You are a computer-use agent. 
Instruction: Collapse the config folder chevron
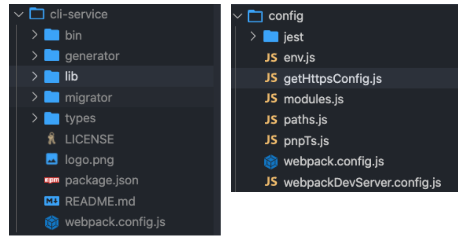click(238, 17)
